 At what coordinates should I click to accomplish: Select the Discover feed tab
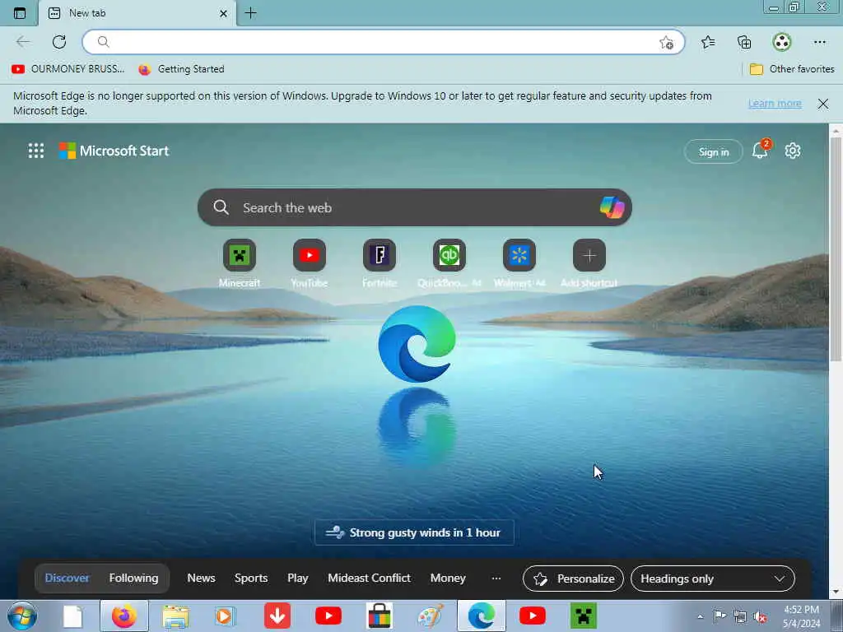coord(67,579)
